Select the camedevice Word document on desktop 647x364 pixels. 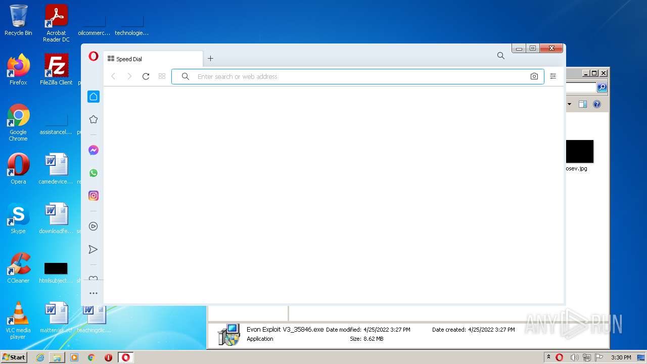[x=56, y=169]
